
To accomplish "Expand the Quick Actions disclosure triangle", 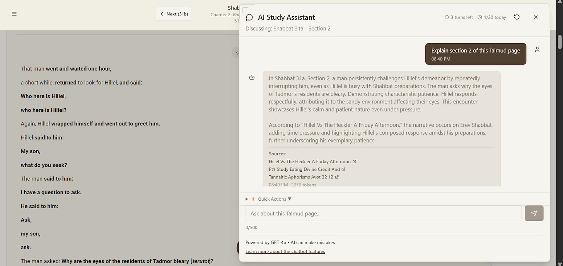I will click(247, 199).
